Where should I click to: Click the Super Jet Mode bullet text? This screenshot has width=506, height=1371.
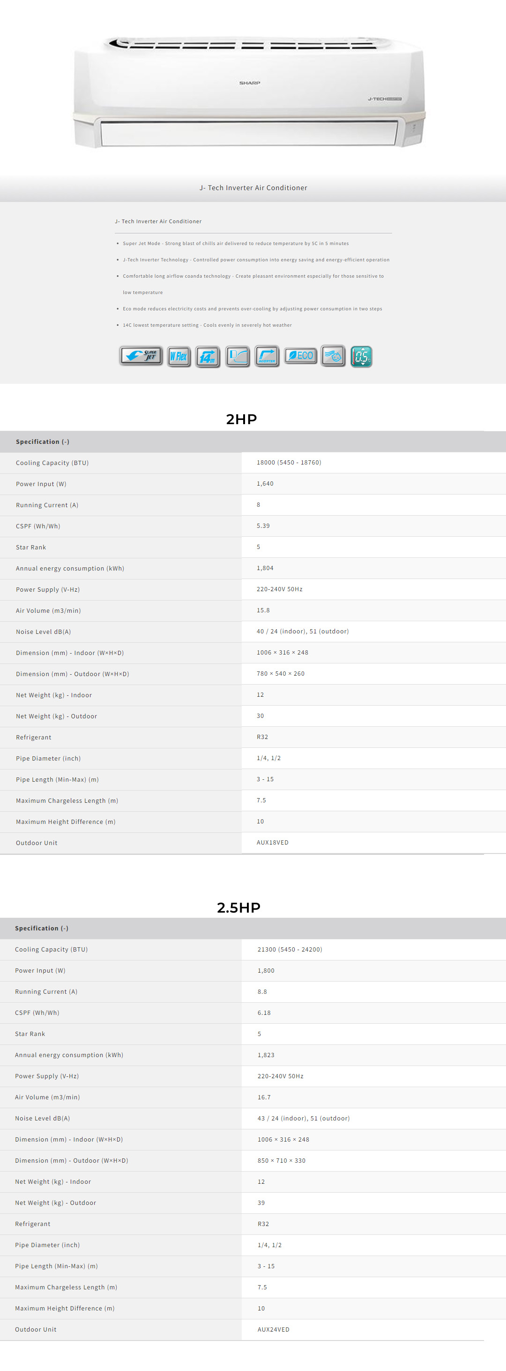tap(236, 243)
